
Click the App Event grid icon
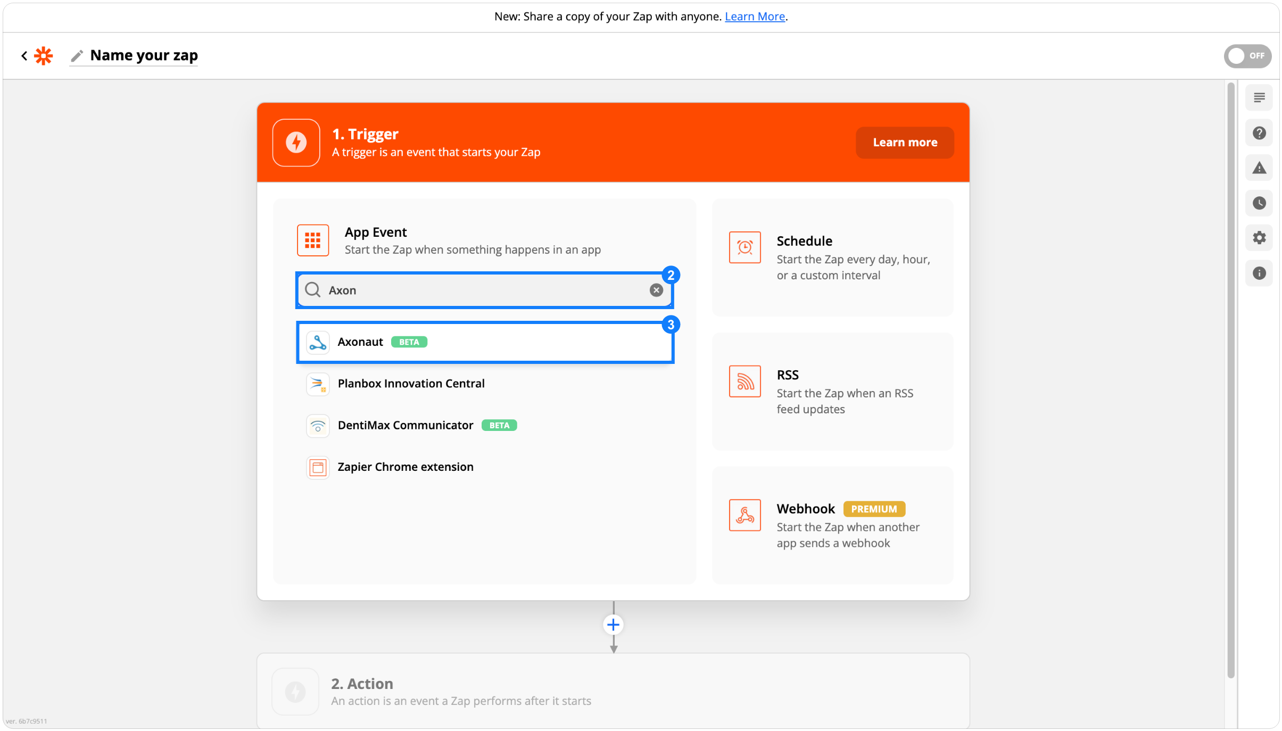313,240
